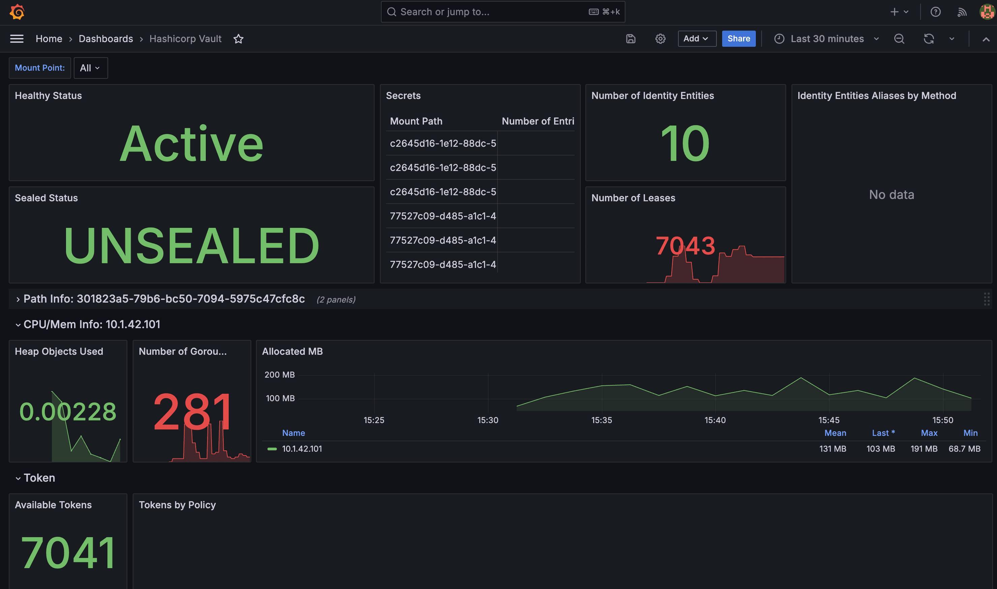The height and width of the screenshot is (589, 997).
Task: Toggle the hamburger navigation menu
Action: click(17, 38)
